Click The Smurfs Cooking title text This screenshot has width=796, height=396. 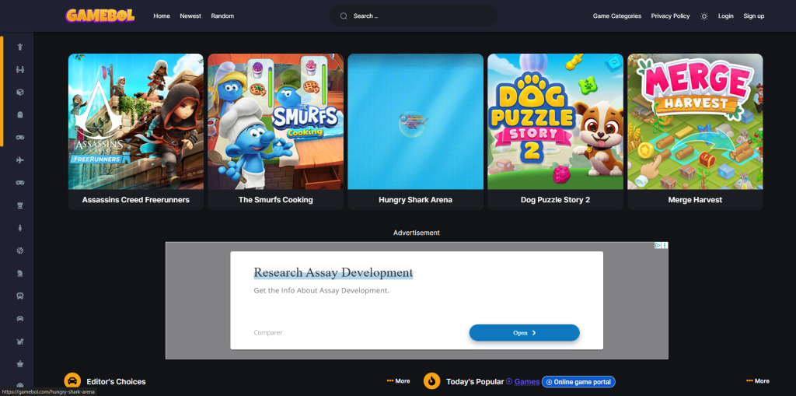(x=276, y=200)
